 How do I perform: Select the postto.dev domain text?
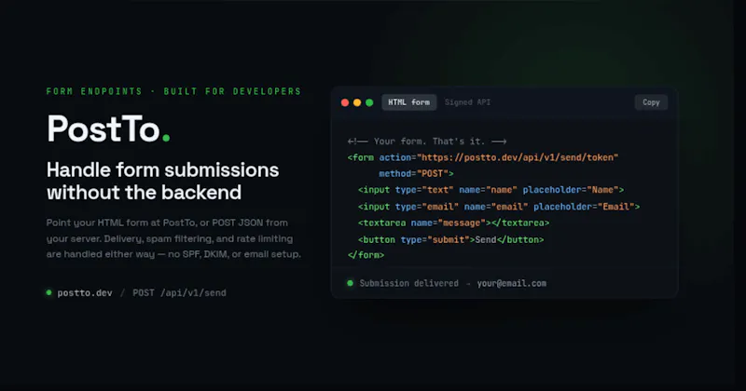pyautogui.click(x=85, y=293)
